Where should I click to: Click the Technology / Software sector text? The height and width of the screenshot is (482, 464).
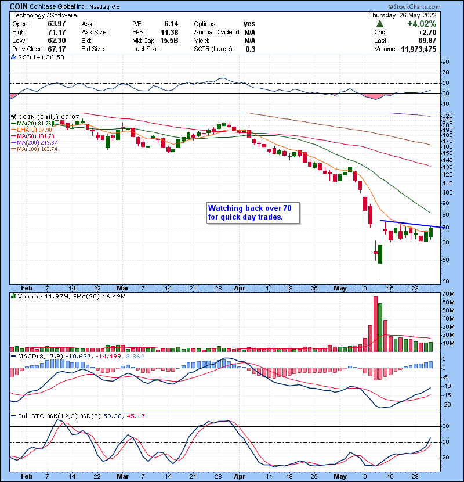[45, 15]
